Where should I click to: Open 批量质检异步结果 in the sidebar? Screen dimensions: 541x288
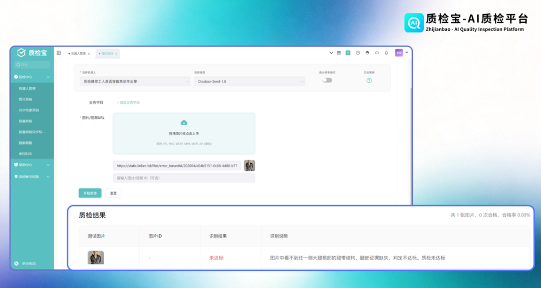coord(32,132)
